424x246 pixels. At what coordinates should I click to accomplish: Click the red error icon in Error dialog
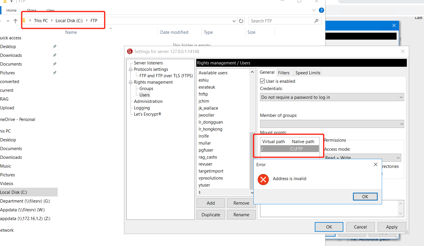(x=263, y=180)
